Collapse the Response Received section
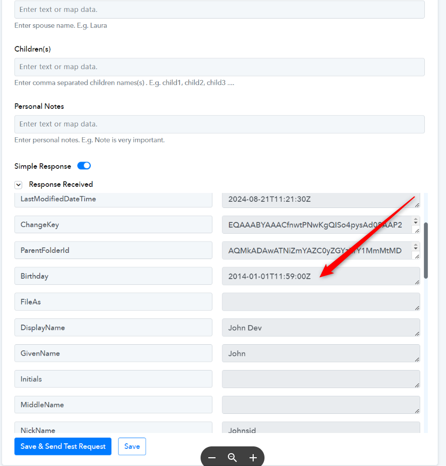This screenshot has height=466, width=446. (x=19, y=185)
